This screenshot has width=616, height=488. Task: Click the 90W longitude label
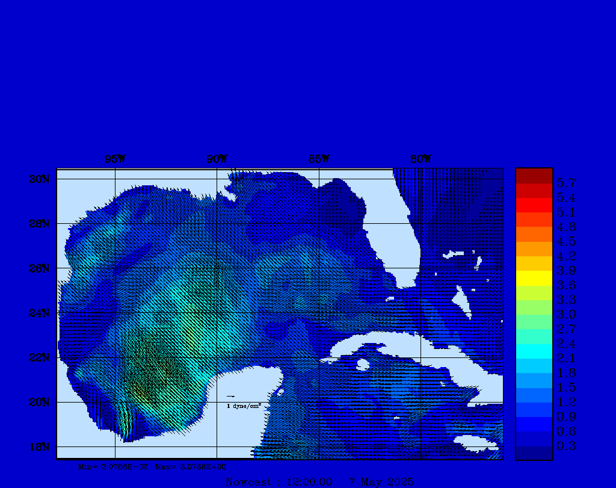coord(217,159)
